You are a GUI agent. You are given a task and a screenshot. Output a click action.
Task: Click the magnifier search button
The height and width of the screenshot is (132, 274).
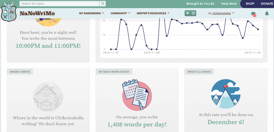103,3
